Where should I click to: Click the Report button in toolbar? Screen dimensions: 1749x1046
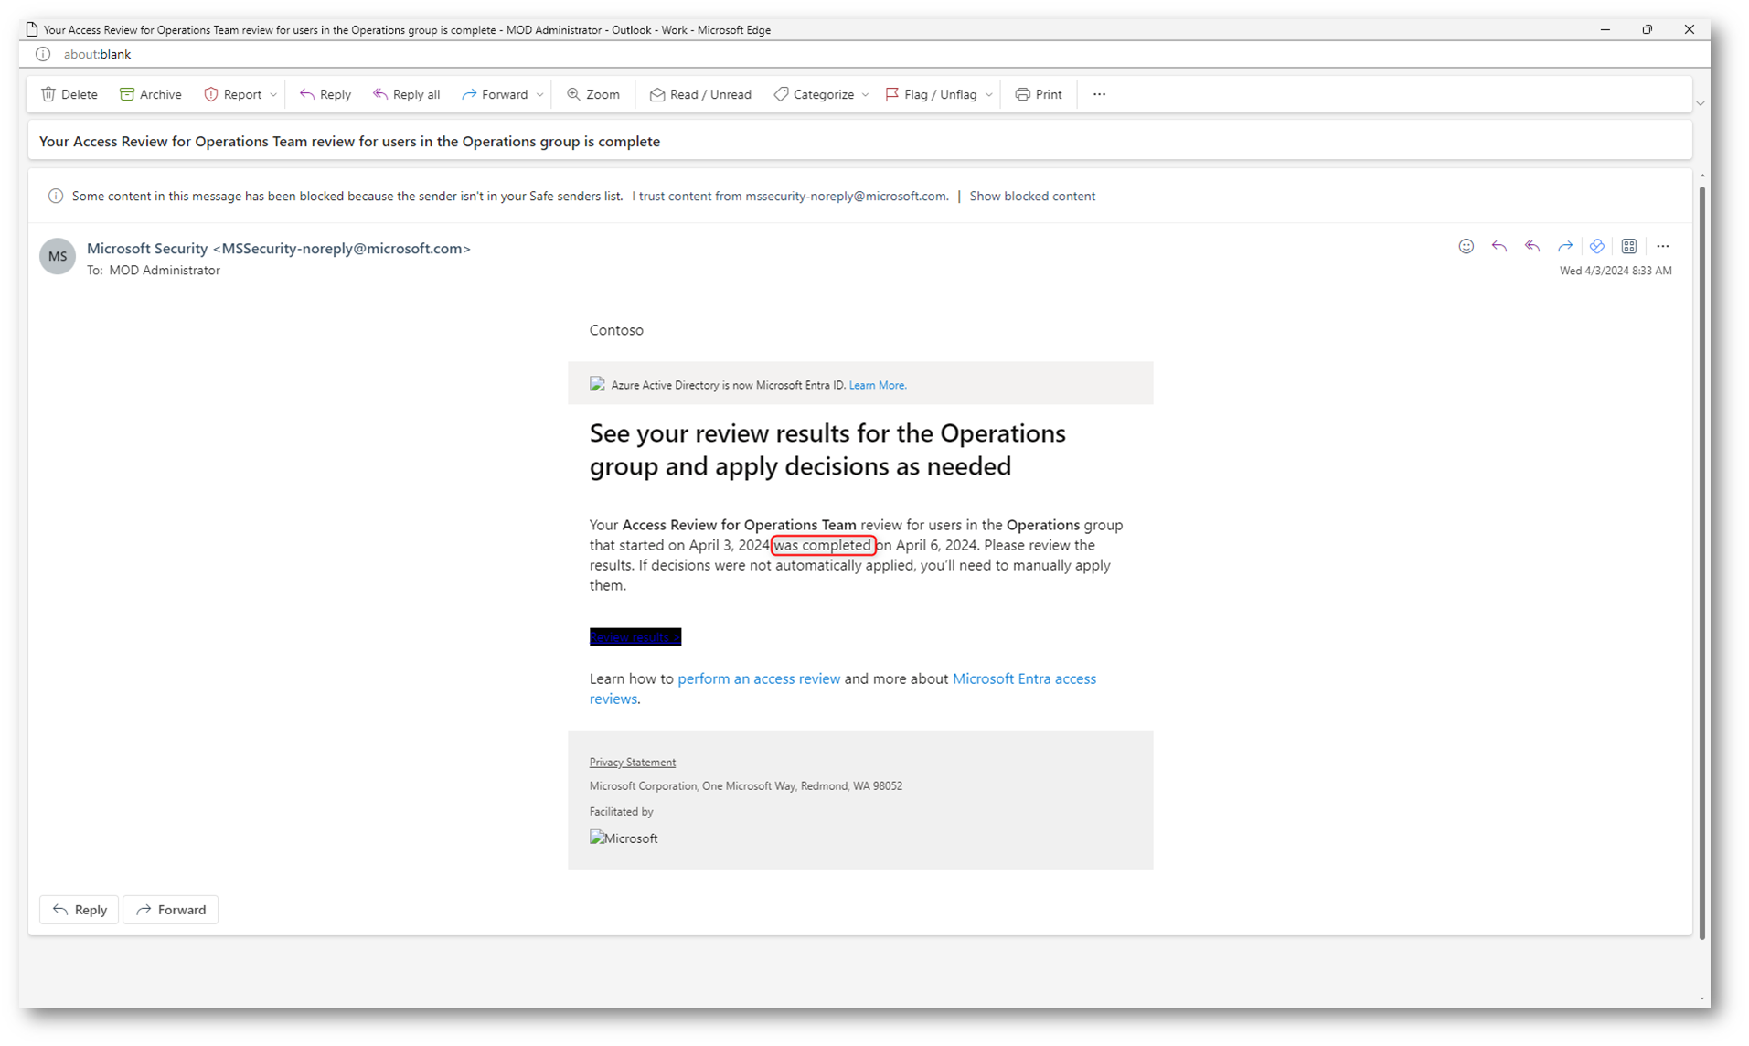[x=233, y=94]
